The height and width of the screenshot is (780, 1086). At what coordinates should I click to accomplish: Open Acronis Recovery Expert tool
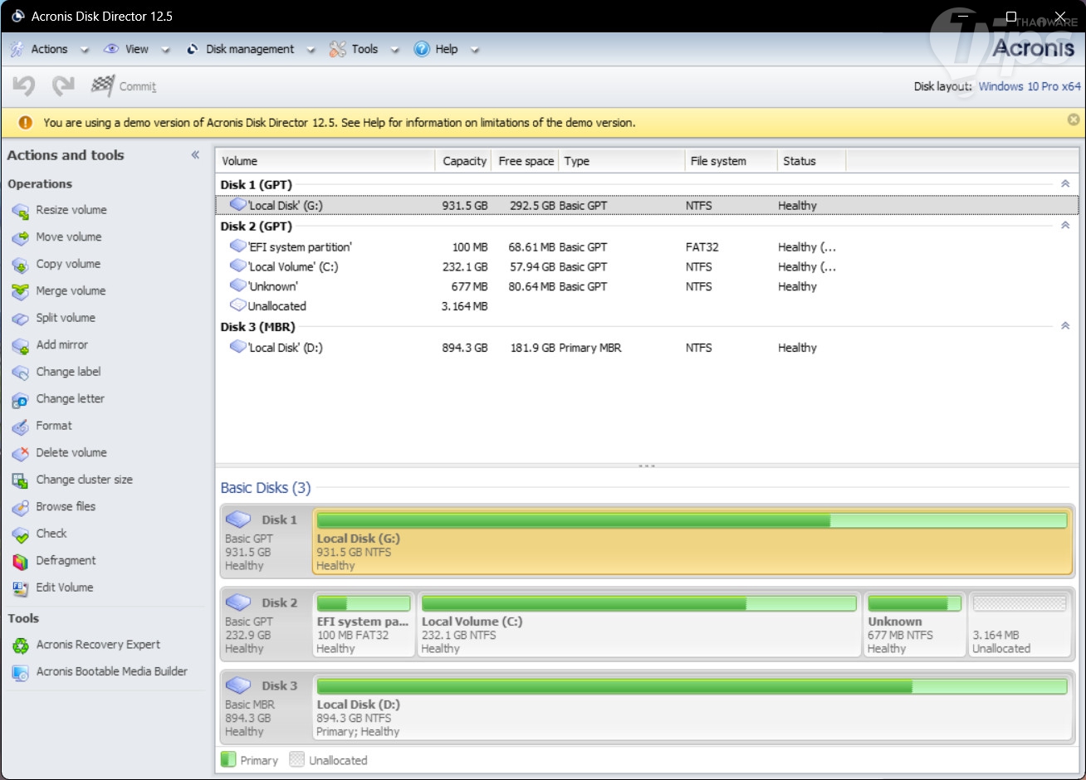[x=98, y=645]
